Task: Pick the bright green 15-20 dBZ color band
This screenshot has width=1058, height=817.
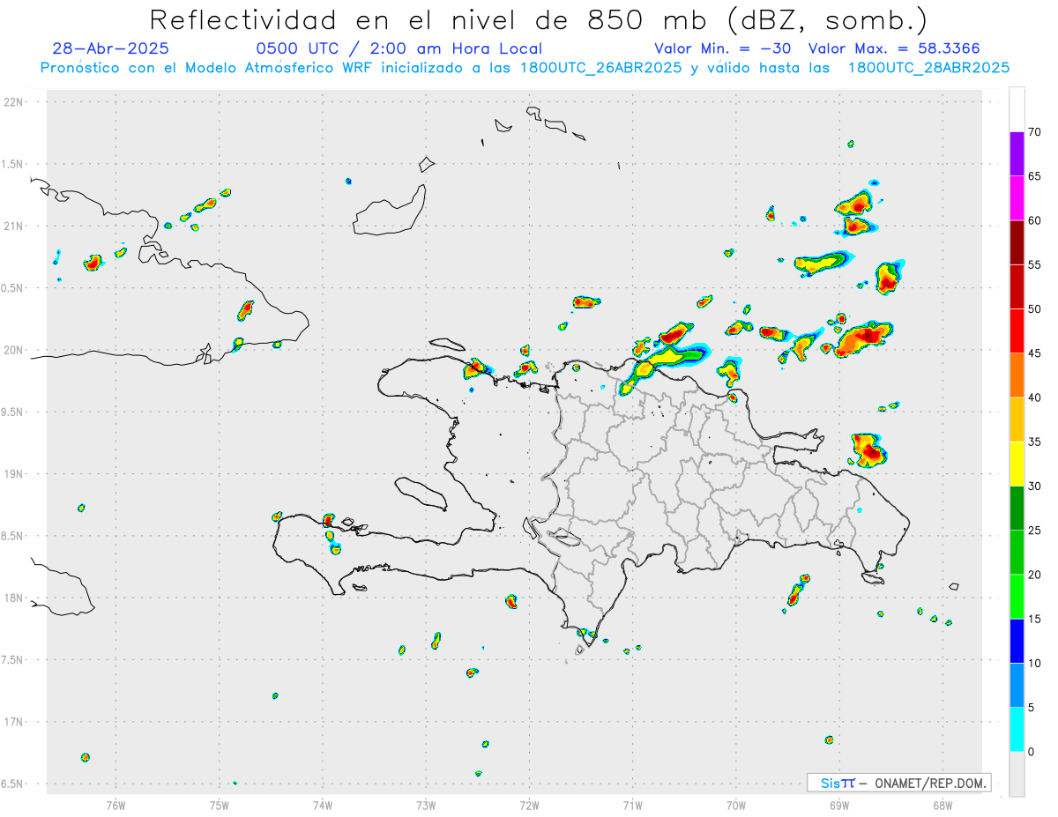Action: [1017, 597]
